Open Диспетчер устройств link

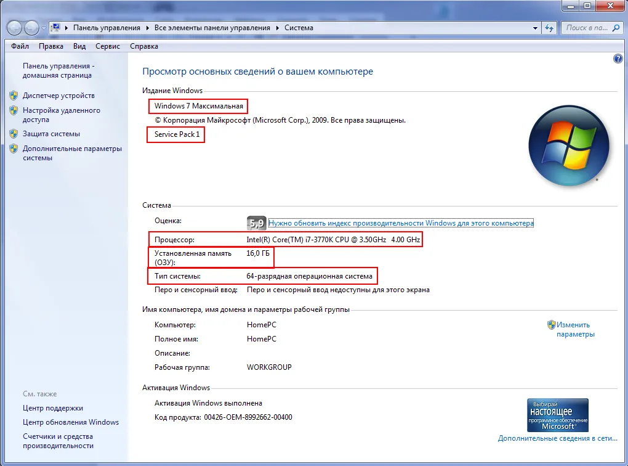[x=58, y=96]
